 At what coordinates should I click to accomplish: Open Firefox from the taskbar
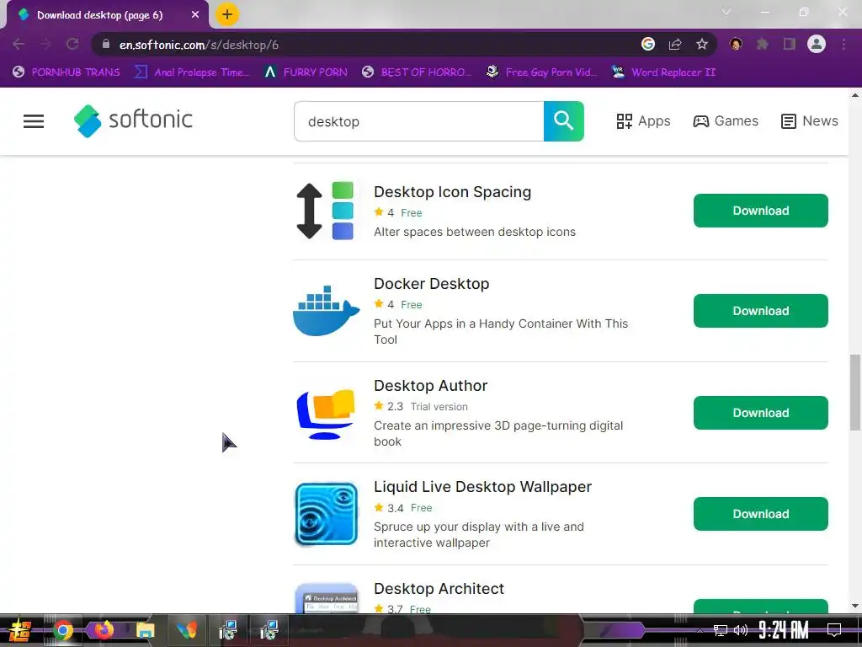104,630
